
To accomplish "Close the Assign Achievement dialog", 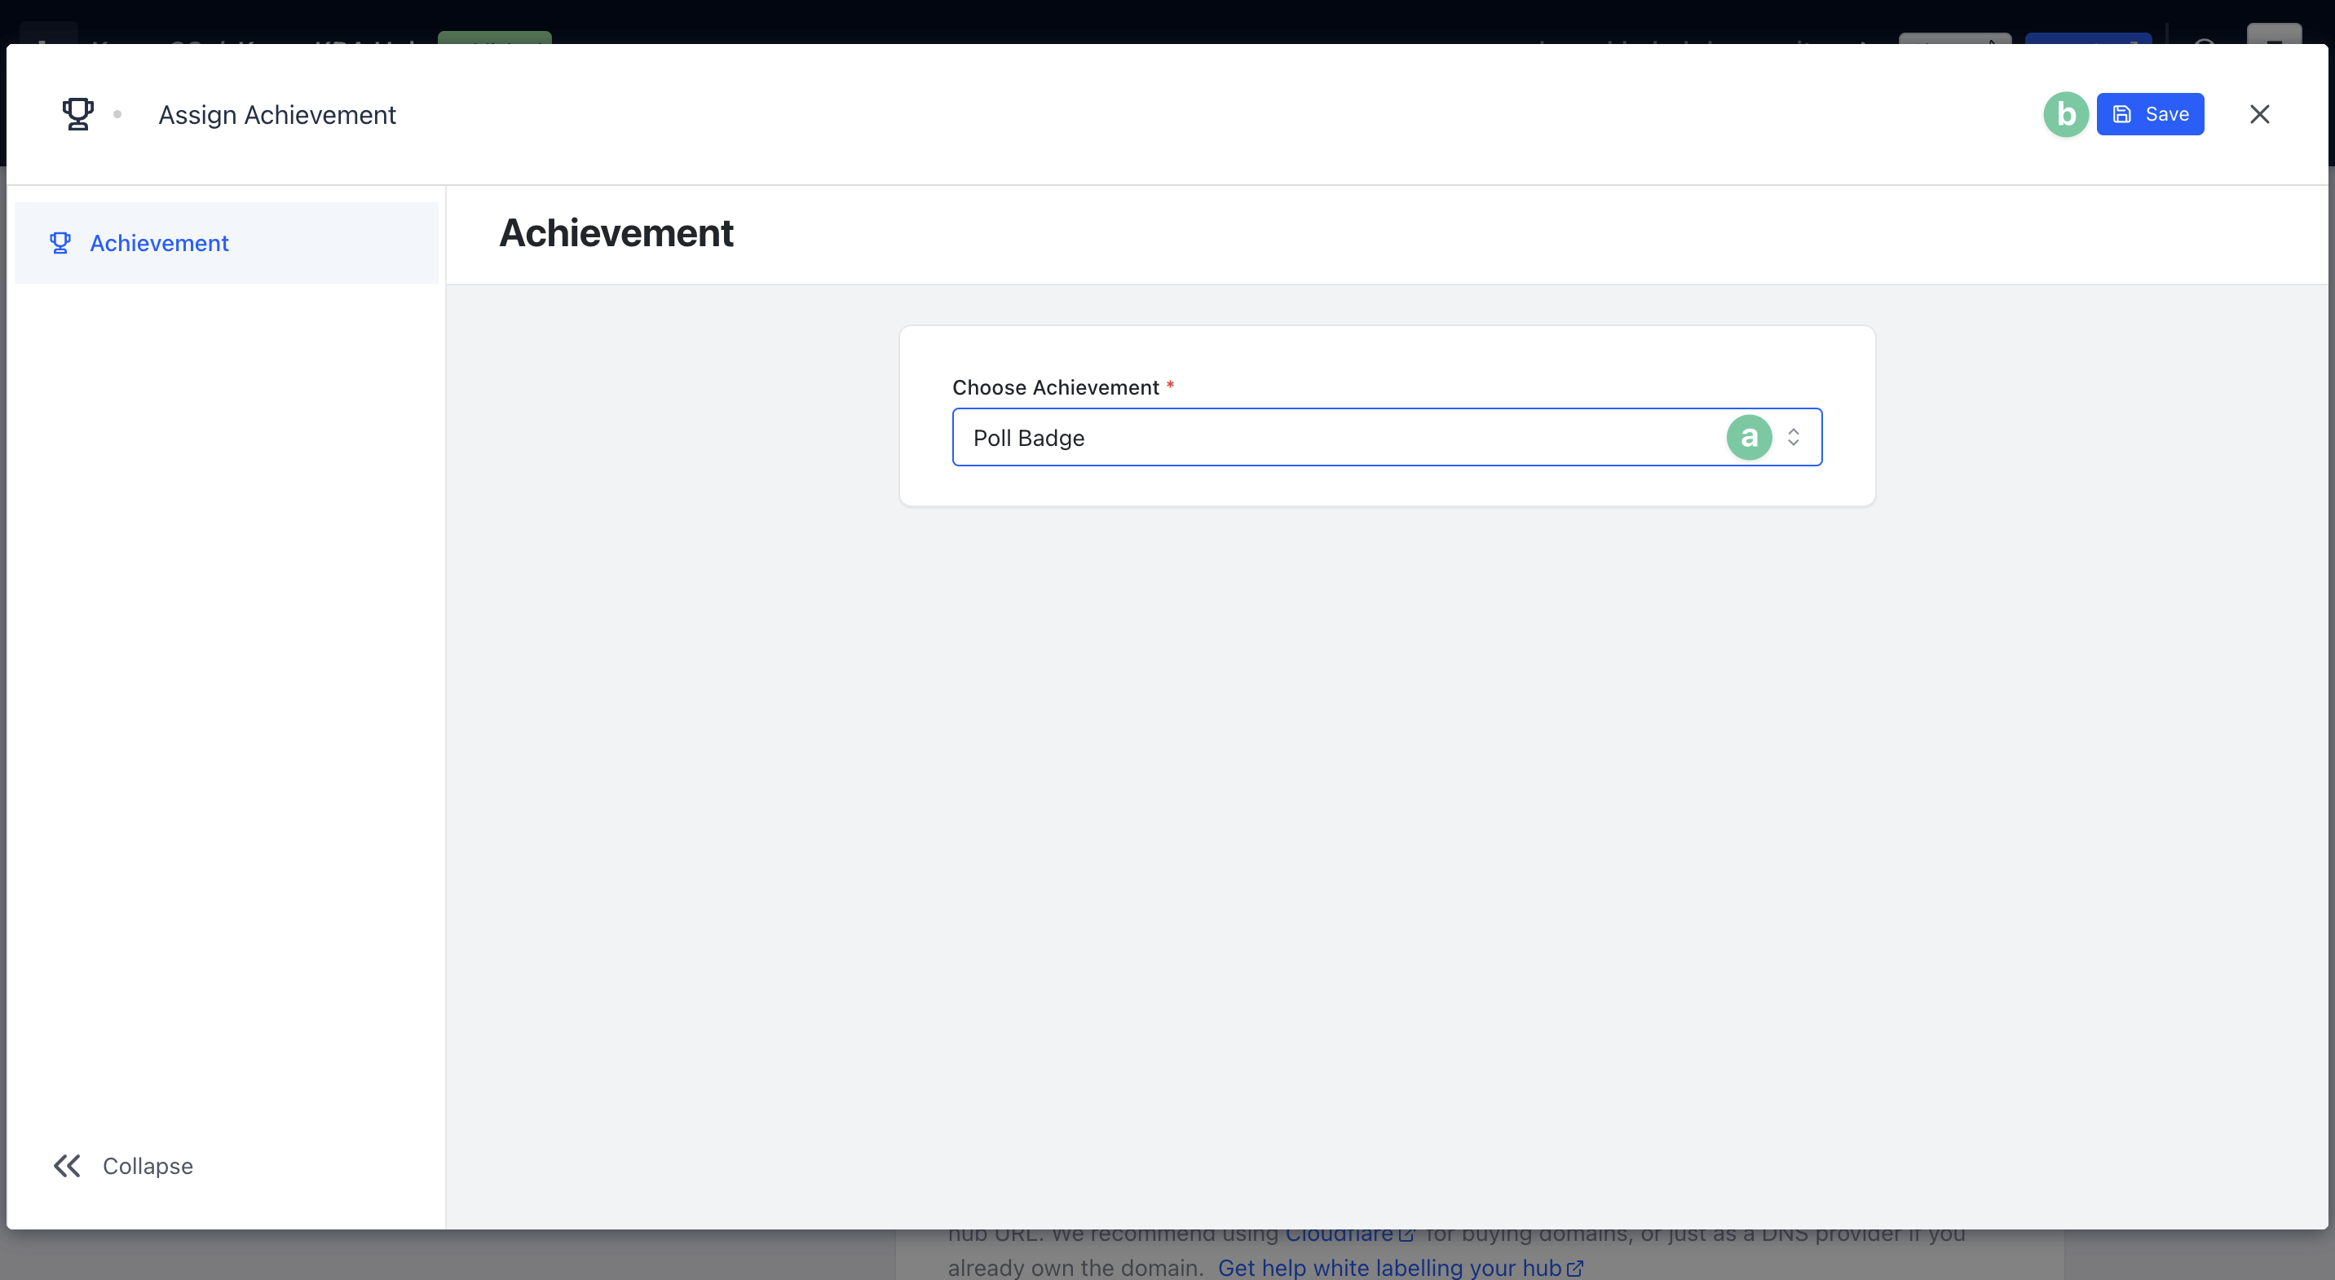I will click(2259, 114).
